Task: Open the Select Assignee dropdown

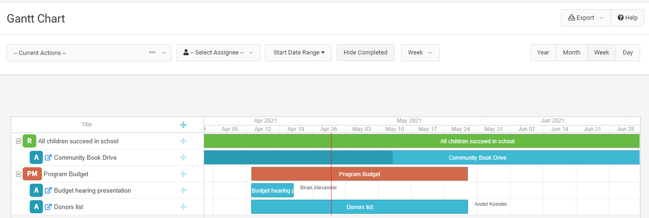Action: click(218, 53)
